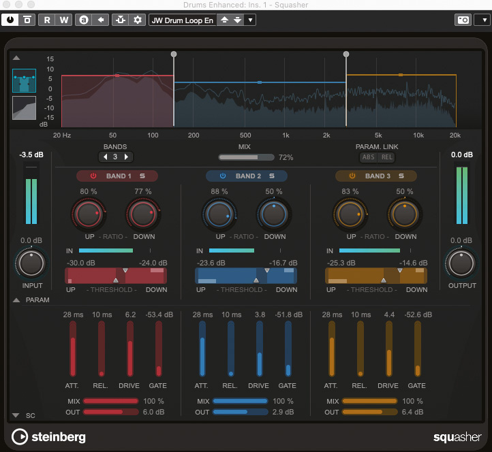
Task: Open the functions menu top-right dropdown
Action: tap(484, 20)
